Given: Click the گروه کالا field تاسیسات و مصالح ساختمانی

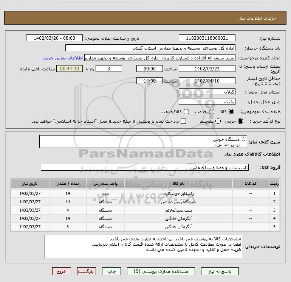Looking at the screenshot, I should point(145,167).
